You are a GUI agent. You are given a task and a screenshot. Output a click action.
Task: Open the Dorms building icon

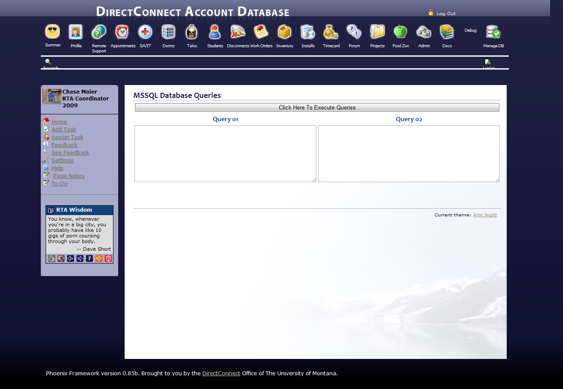[x=168, y=32]
